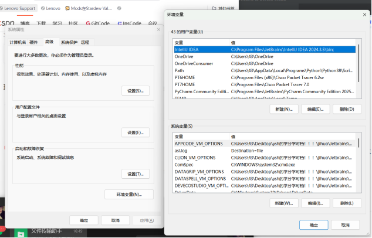This screenshot has height=238, width=372.
Task: Open Mods在Stardew Val... bookmark in browser
Action: [89, 9]
